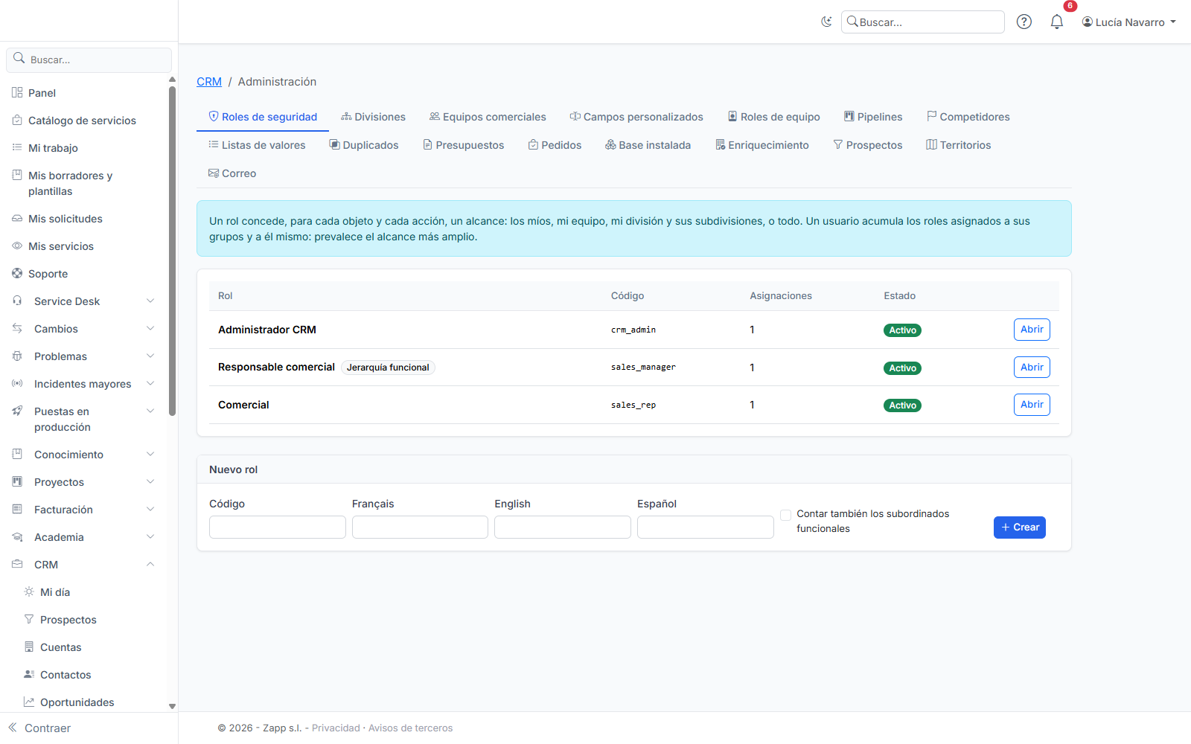The image size is (1191, 744).
Task: Expand the Academia chevron
Action: click(150, 536)
